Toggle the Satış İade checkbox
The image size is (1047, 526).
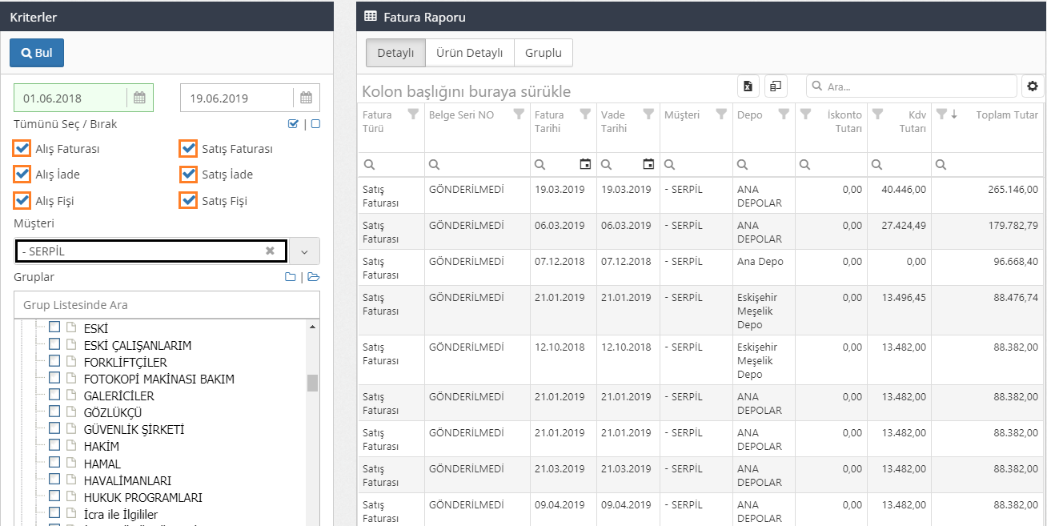(x=188, y=175)
